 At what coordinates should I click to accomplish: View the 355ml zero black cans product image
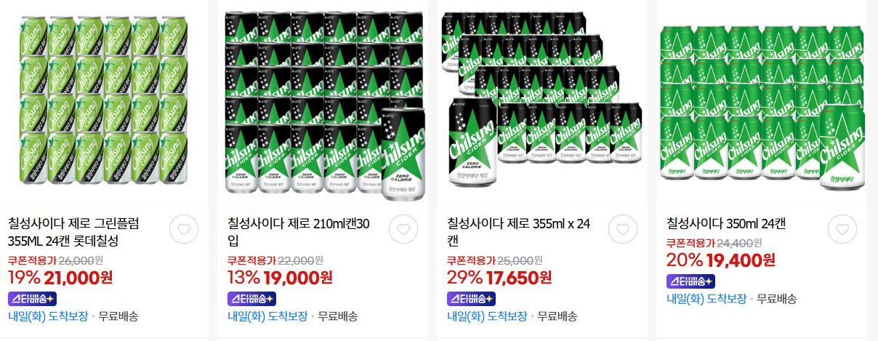[543, 100]
